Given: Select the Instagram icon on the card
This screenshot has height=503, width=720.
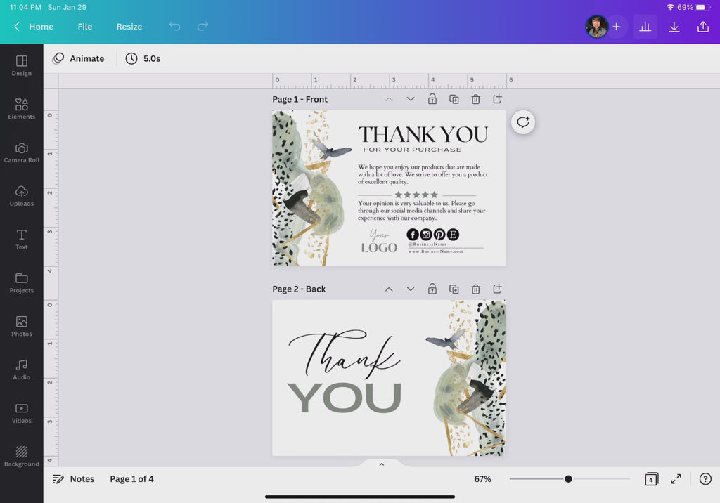Looking at the screenshot, I should [426, 235].
